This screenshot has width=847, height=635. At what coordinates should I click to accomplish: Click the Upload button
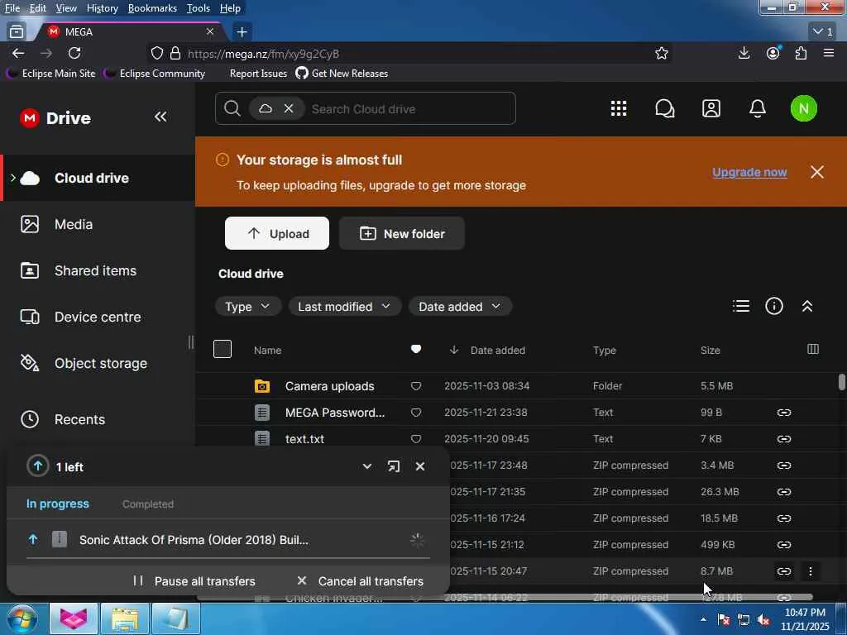tap(276, 233)
